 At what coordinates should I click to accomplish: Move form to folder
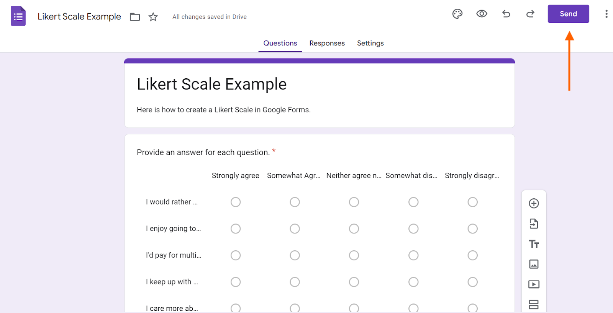135,17
